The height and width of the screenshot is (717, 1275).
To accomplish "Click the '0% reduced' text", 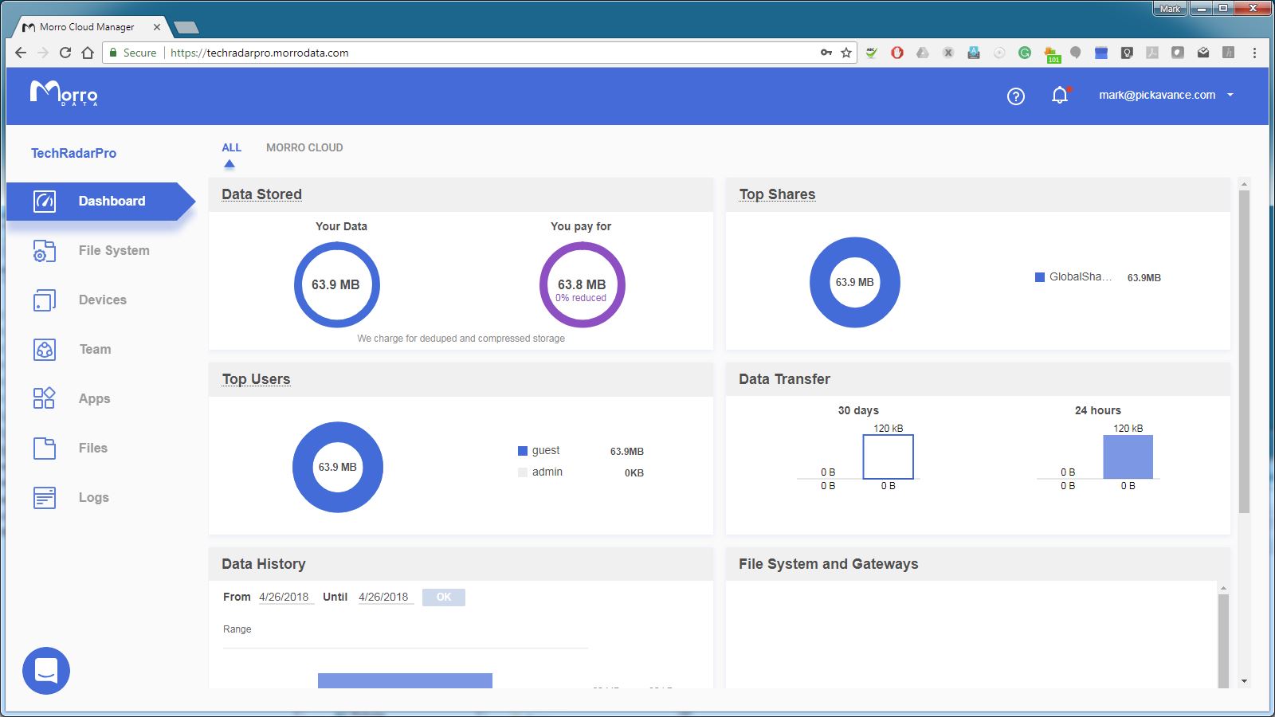I will tap(581, 298).
